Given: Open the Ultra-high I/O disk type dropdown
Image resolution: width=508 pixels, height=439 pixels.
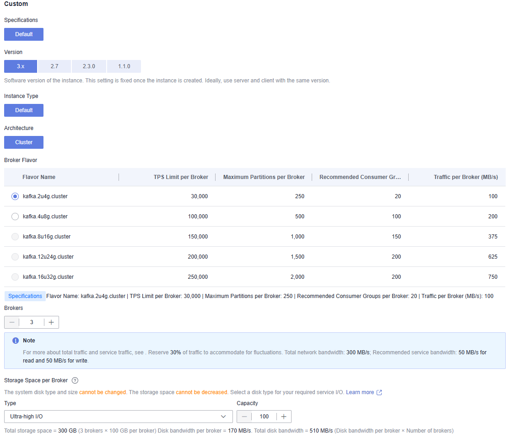Looking at the screenshot, I should click(118, 417).
